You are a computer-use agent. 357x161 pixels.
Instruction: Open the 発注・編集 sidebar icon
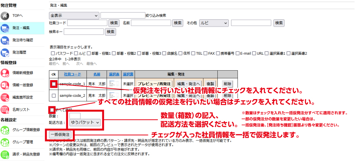point(5,28)
